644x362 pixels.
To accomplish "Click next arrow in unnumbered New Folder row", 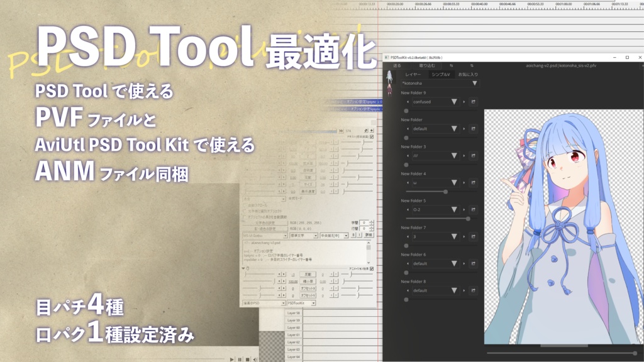I will (x=464, y=128).
